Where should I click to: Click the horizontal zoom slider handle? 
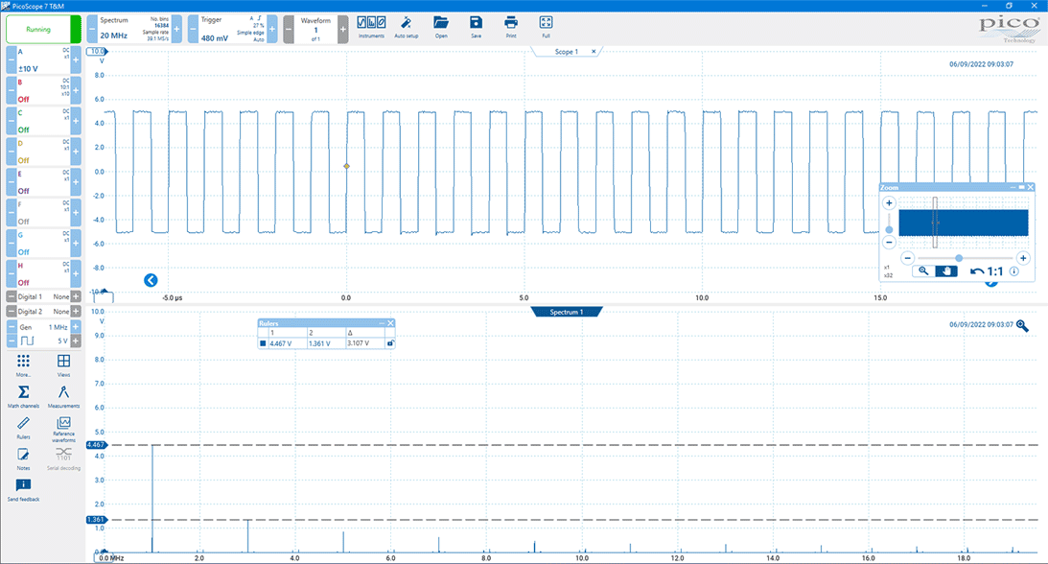click(x=959, y=258)
